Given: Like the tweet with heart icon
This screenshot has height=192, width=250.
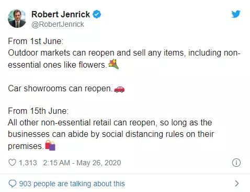Looking at the screenshot, I should [12, 163].
